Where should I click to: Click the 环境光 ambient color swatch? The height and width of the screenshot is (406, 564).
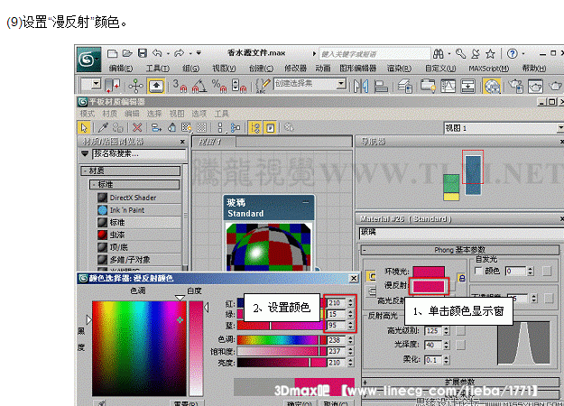pyautogui.click(x=429, y=272)
